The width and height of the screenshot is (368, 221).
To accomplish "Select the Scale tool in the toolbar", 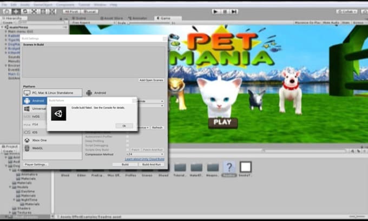I will click(34, 11).
